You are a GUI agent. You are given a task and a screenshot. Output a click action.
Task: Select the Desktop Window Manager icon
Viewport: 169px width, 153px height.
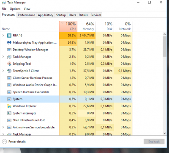(x=9, y=50)
